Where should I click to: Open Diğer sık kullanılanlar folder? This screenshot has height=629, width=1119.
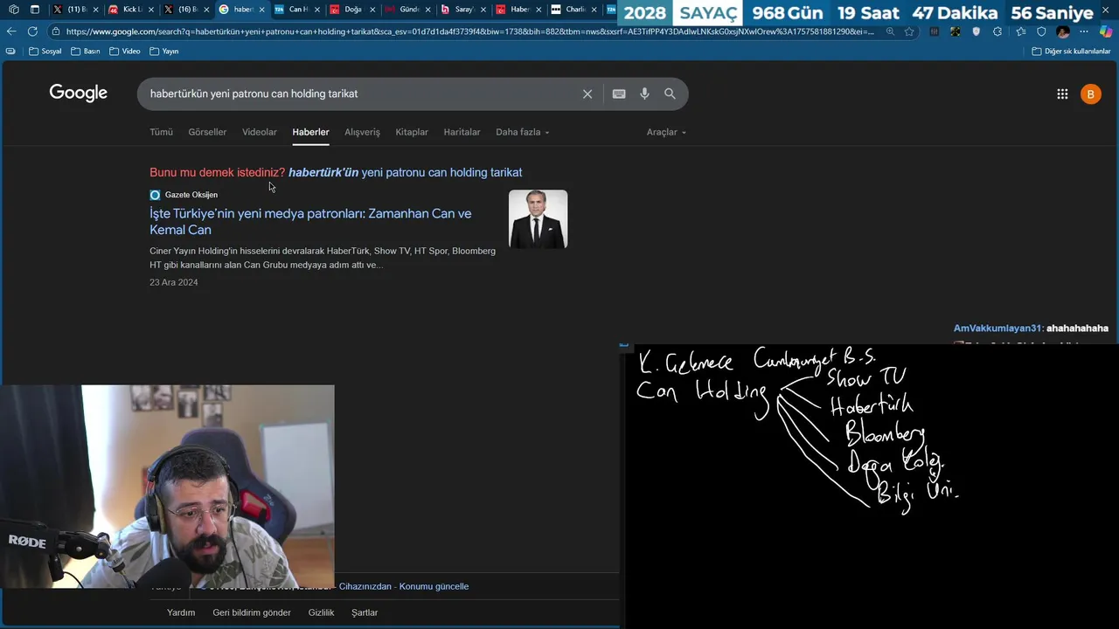[1071, 51]
